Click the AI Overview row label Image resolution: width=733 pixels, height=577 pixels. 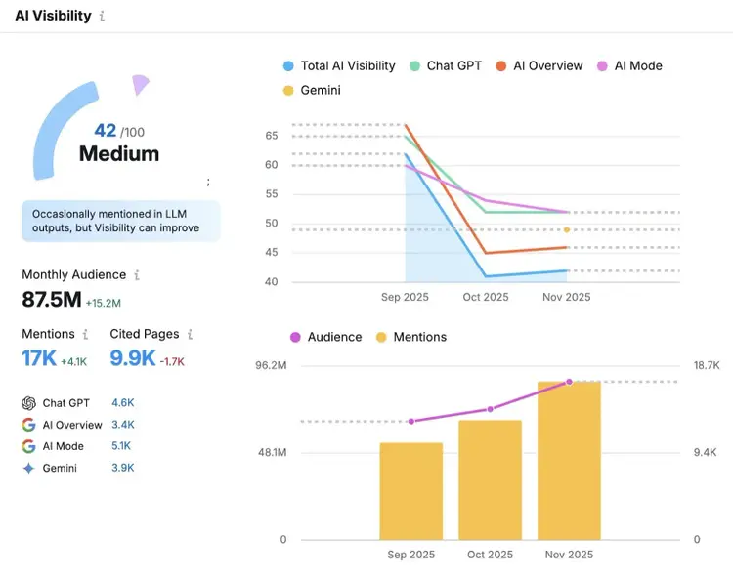pos(72,425)
